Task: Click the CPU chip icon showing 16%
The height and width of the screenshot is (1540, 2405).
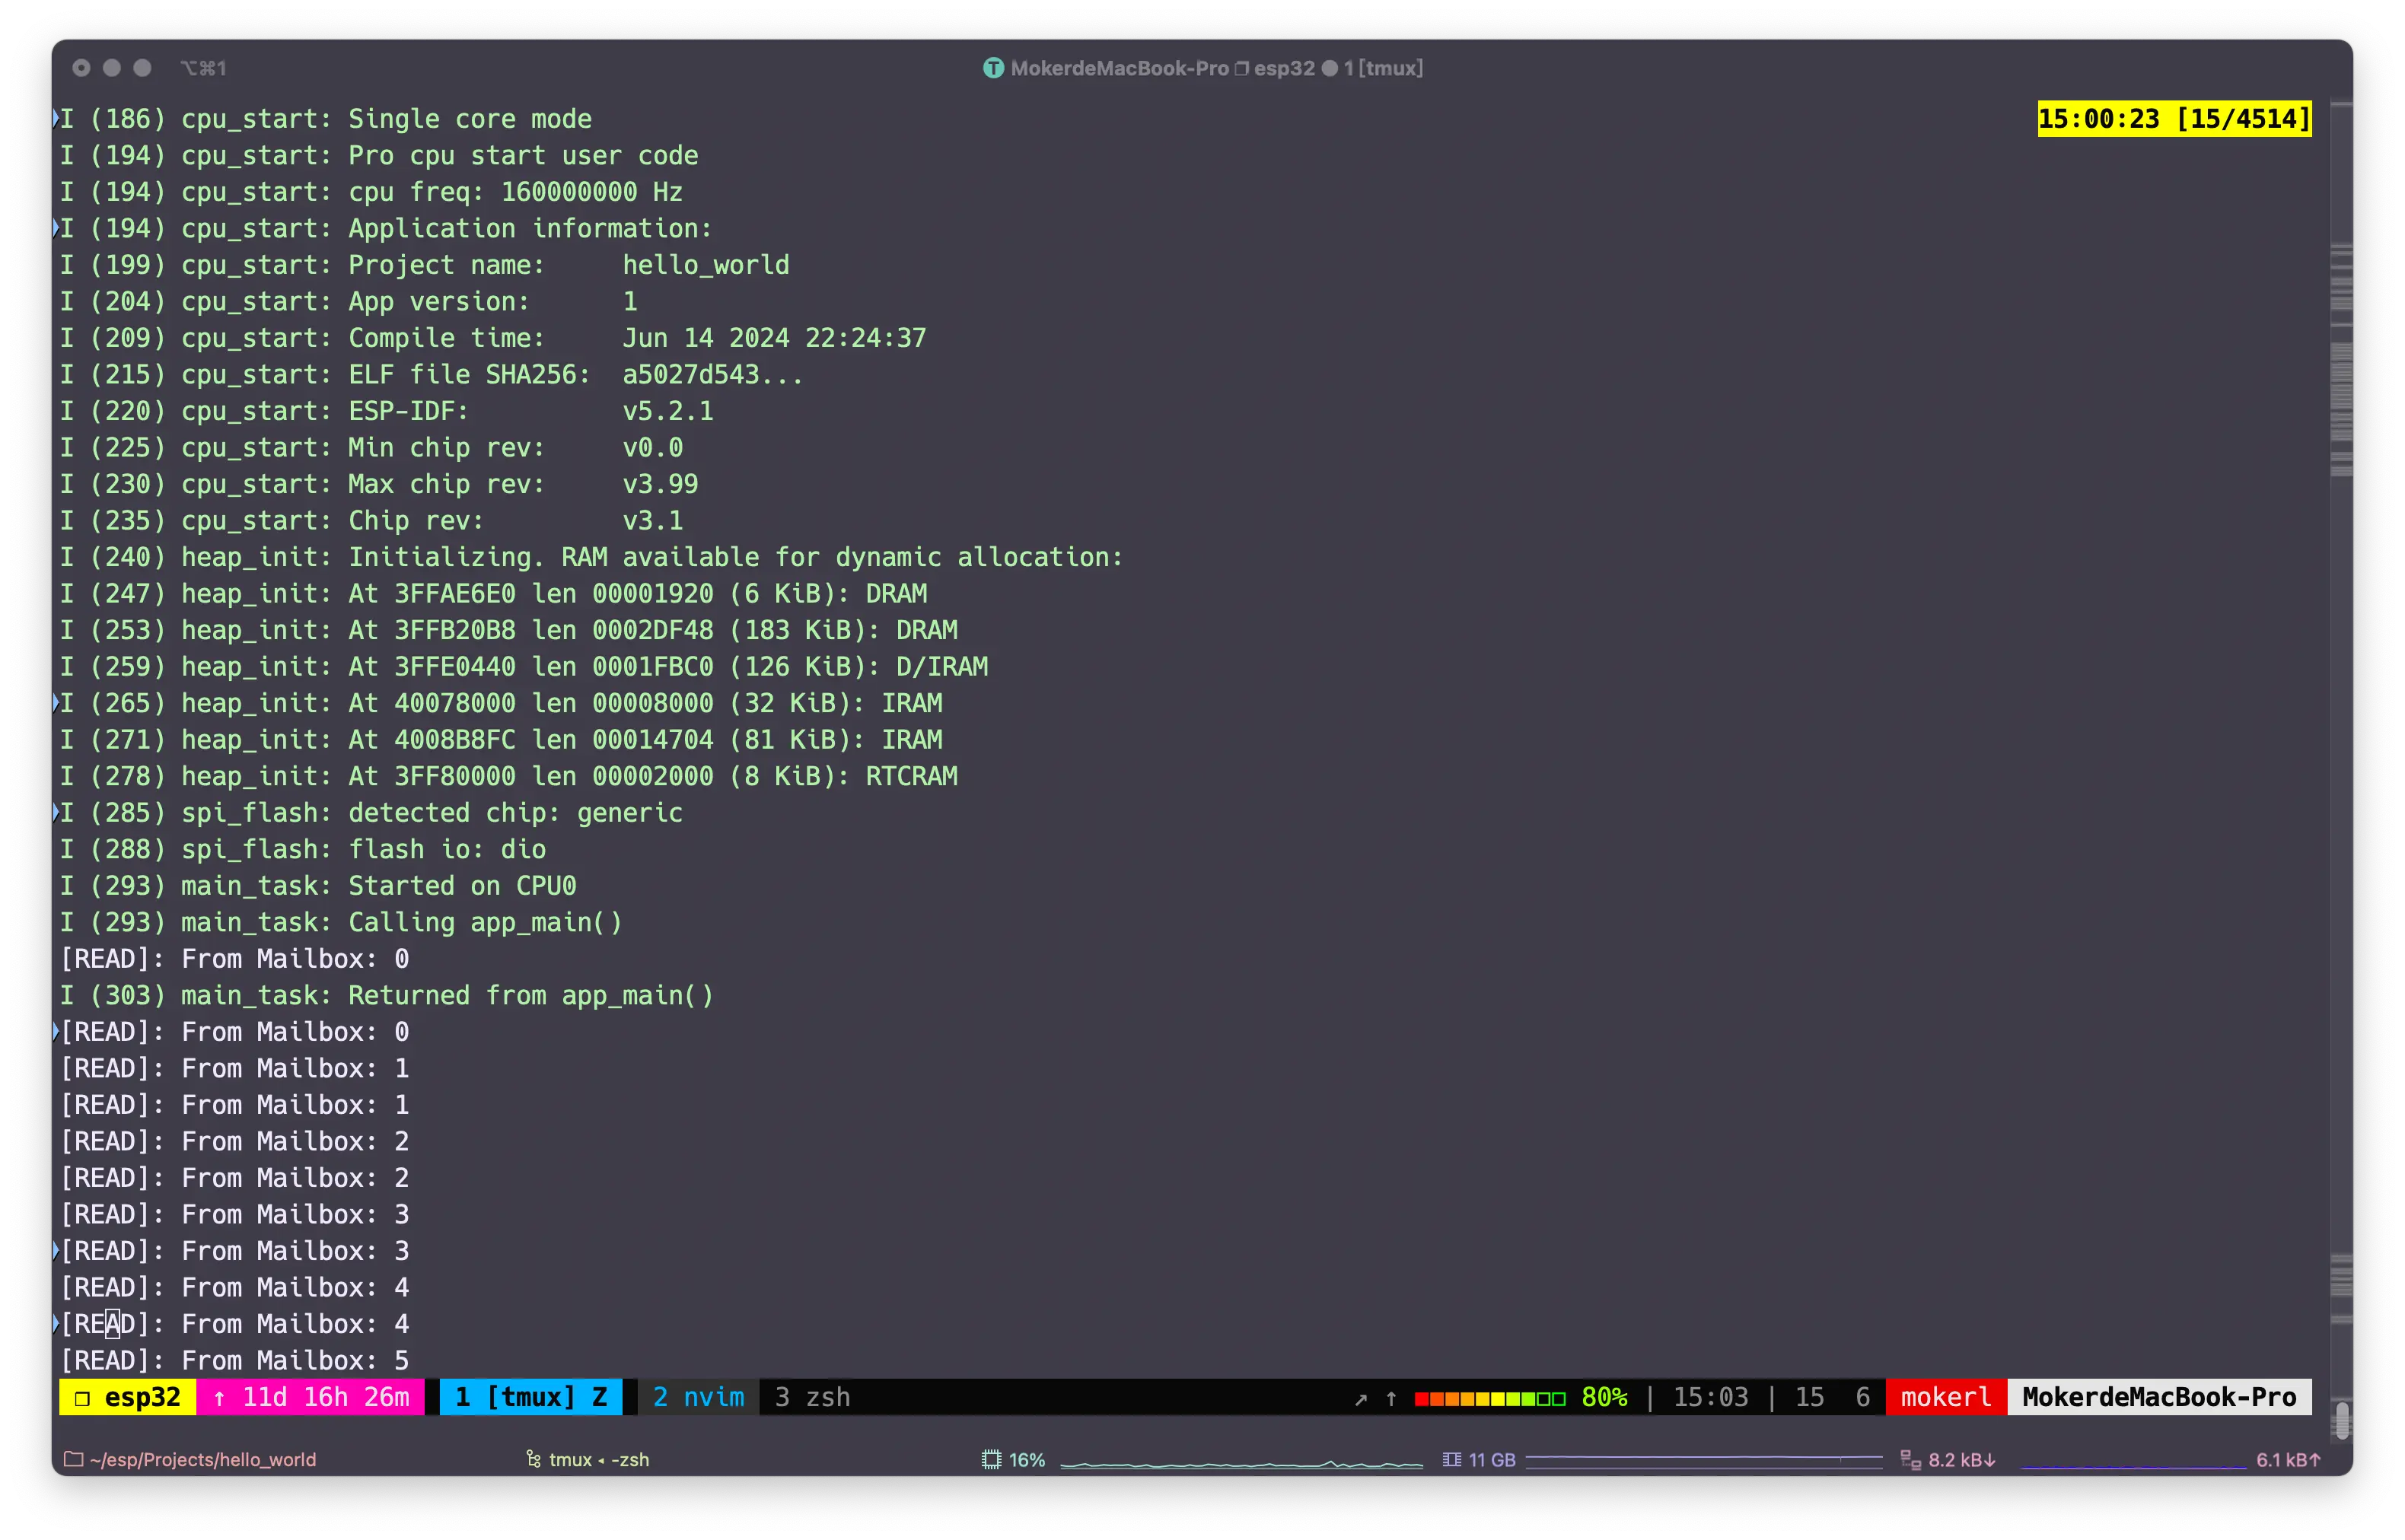Action: tap(991, 1460)
